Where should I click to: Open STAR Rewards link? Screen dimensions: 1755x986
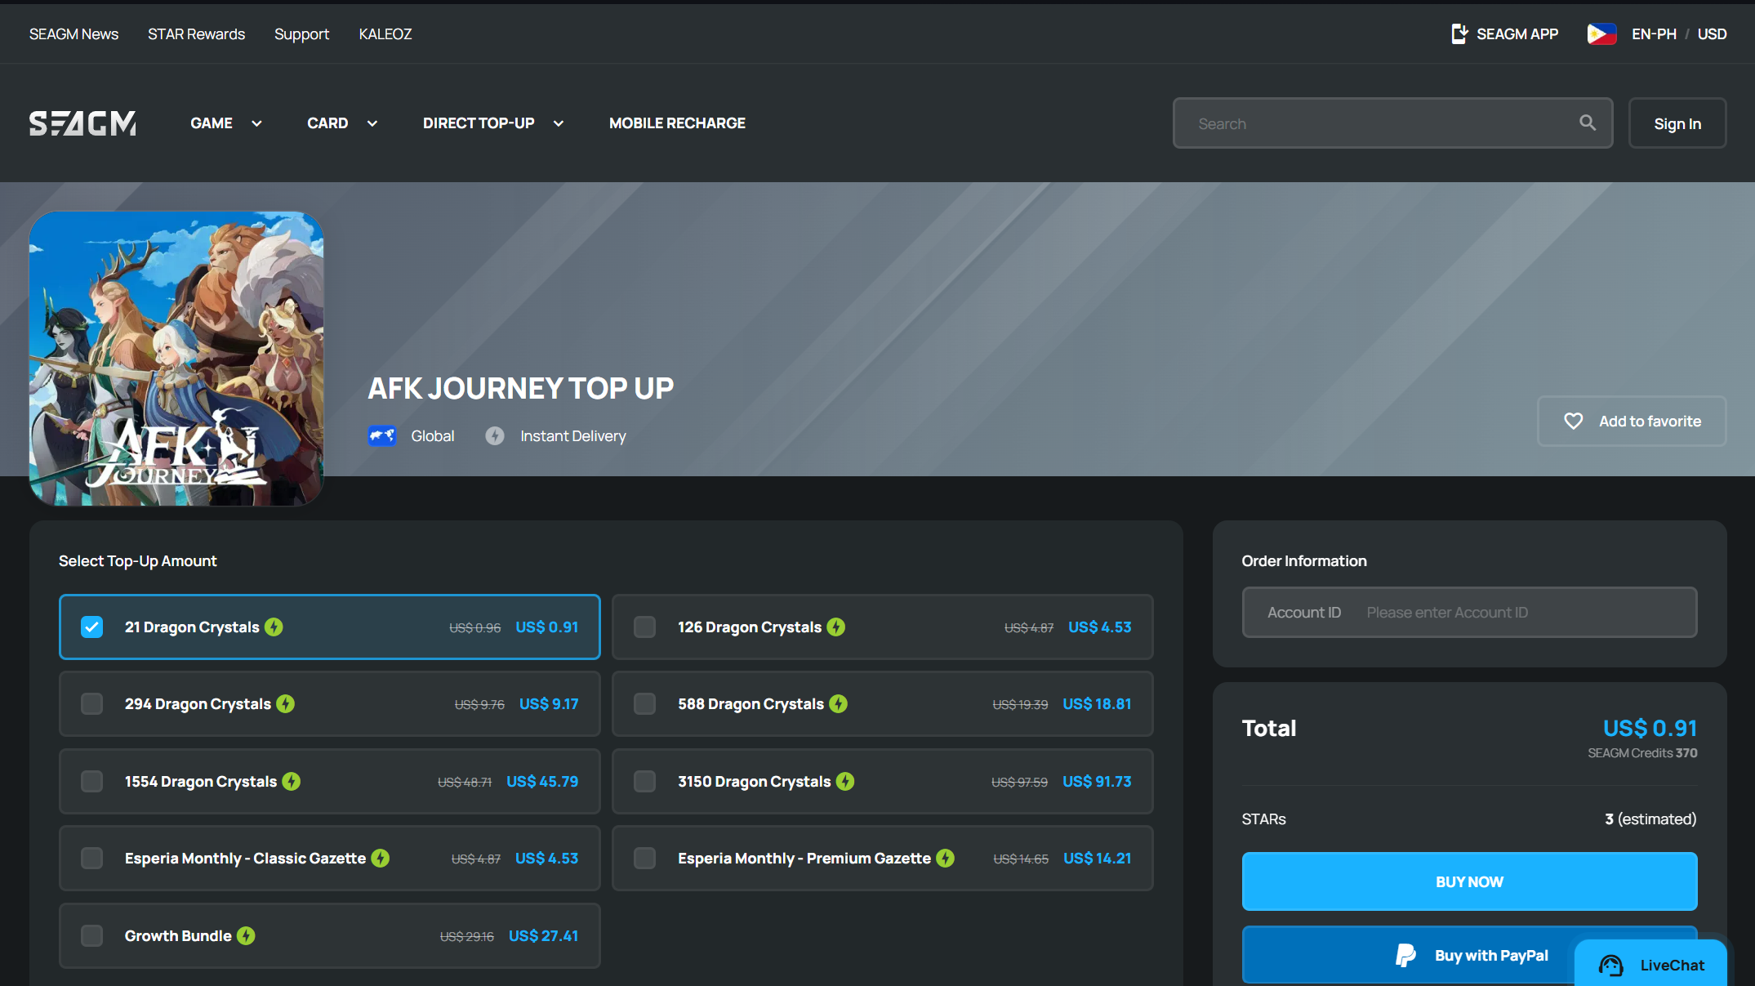click(x=196, y=33)
